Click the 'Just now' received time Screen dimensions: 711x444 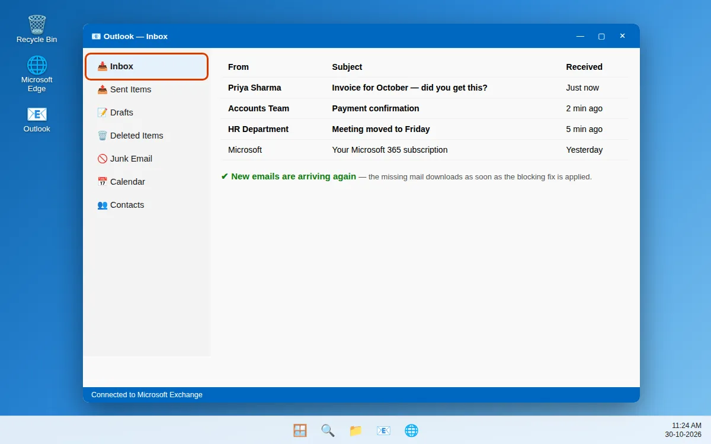[582, 88]
